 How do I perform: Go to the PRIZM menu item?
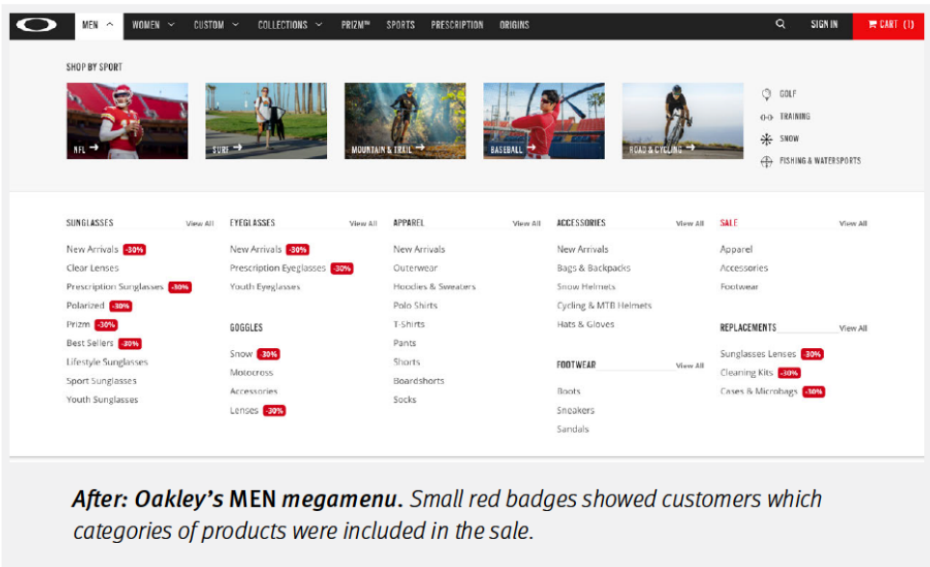(354, 25)
